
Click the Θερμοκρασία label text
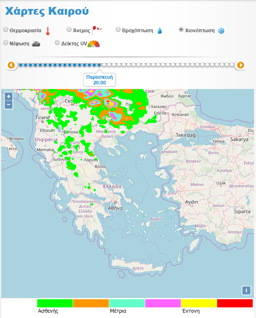[x=25, y=31]
